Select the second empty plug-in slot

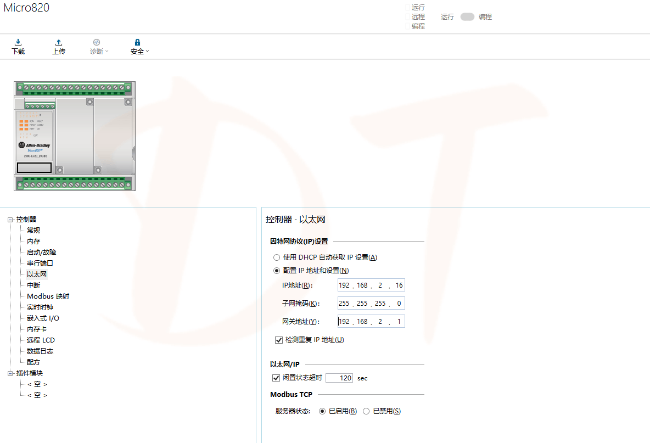click(37, 395)
